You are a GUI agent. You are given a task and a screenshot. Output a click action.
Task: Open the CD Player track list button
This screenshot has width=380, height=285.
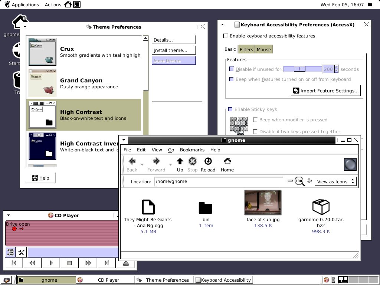(10, 252)
